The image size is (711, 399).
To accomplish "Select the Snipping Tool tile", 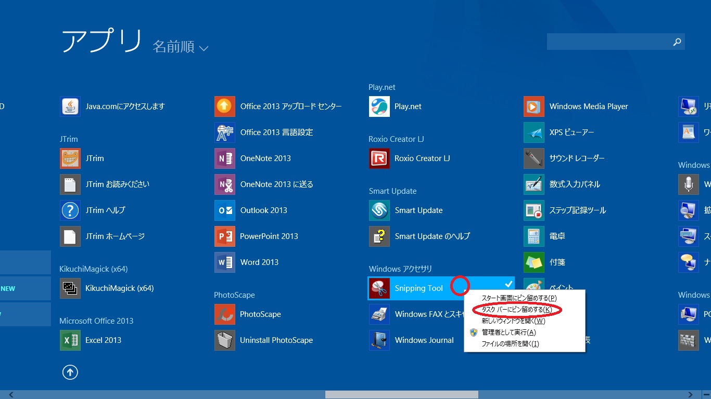I will (x=441, y=288).
